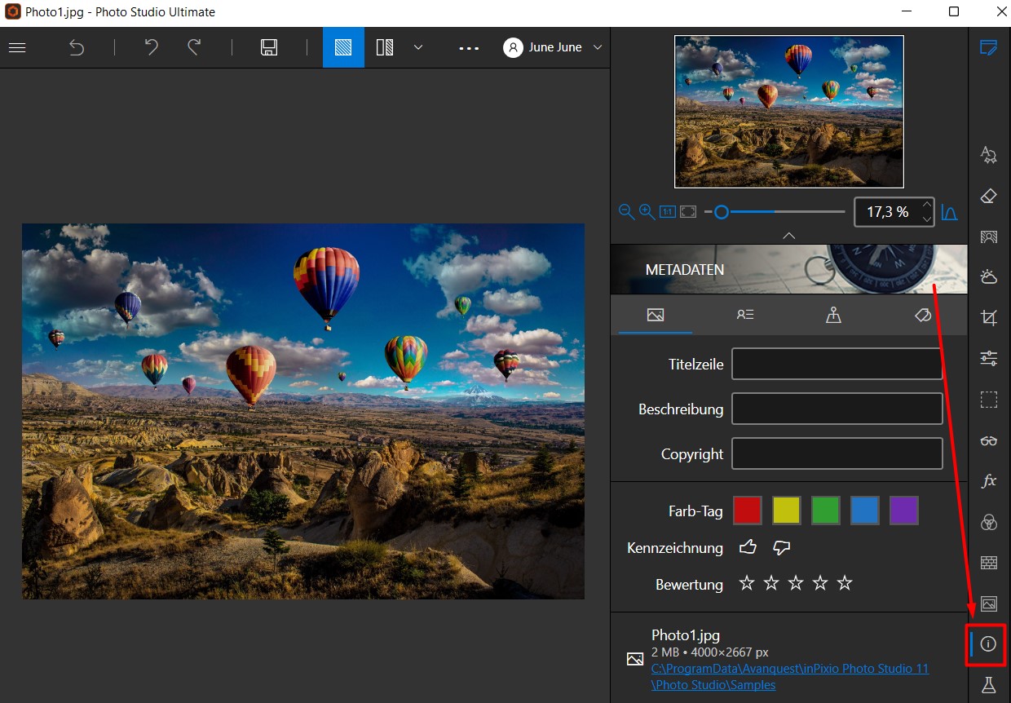1011x703 pixels.
Task: Click the Titelzeile input field
Action: [x=837, y=365]
